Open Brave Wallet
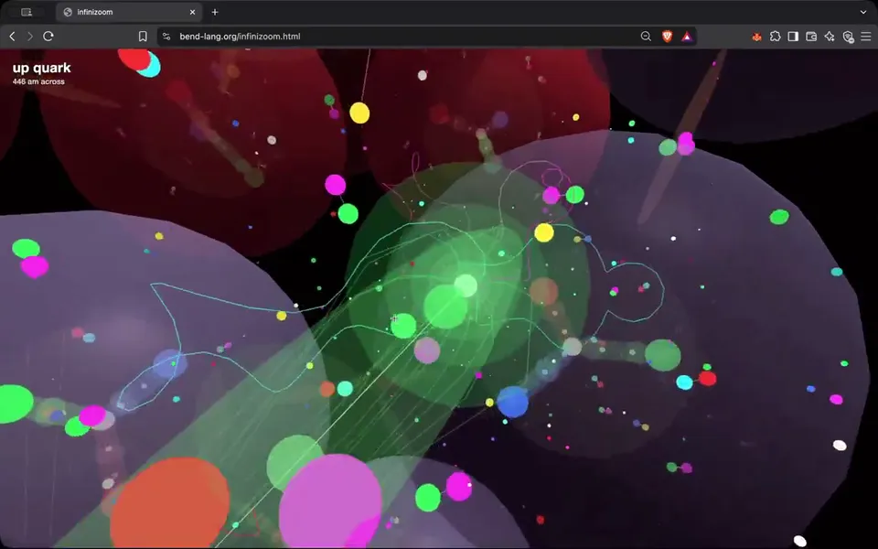 (811, 37)
